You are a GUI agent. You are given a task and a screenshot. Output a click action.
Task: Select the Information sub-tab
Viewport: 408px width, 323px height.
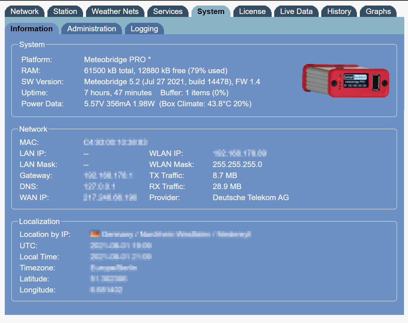coord(32,29)
